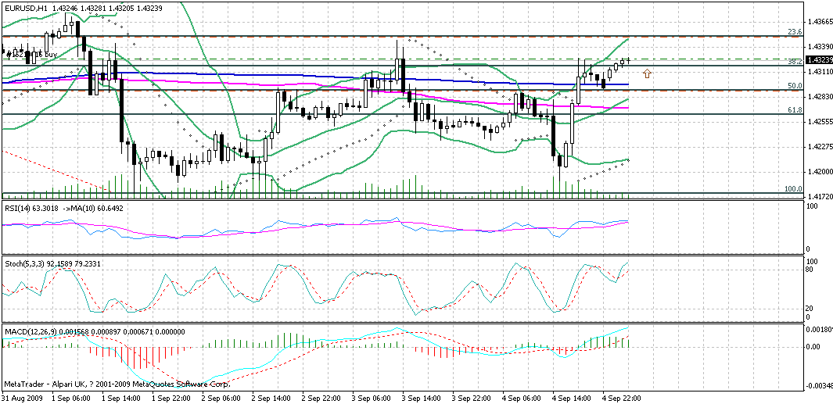Click the 20 level on Stochastic scale
This screenshot has width=833, height=404.
click(x=809, y=309)
